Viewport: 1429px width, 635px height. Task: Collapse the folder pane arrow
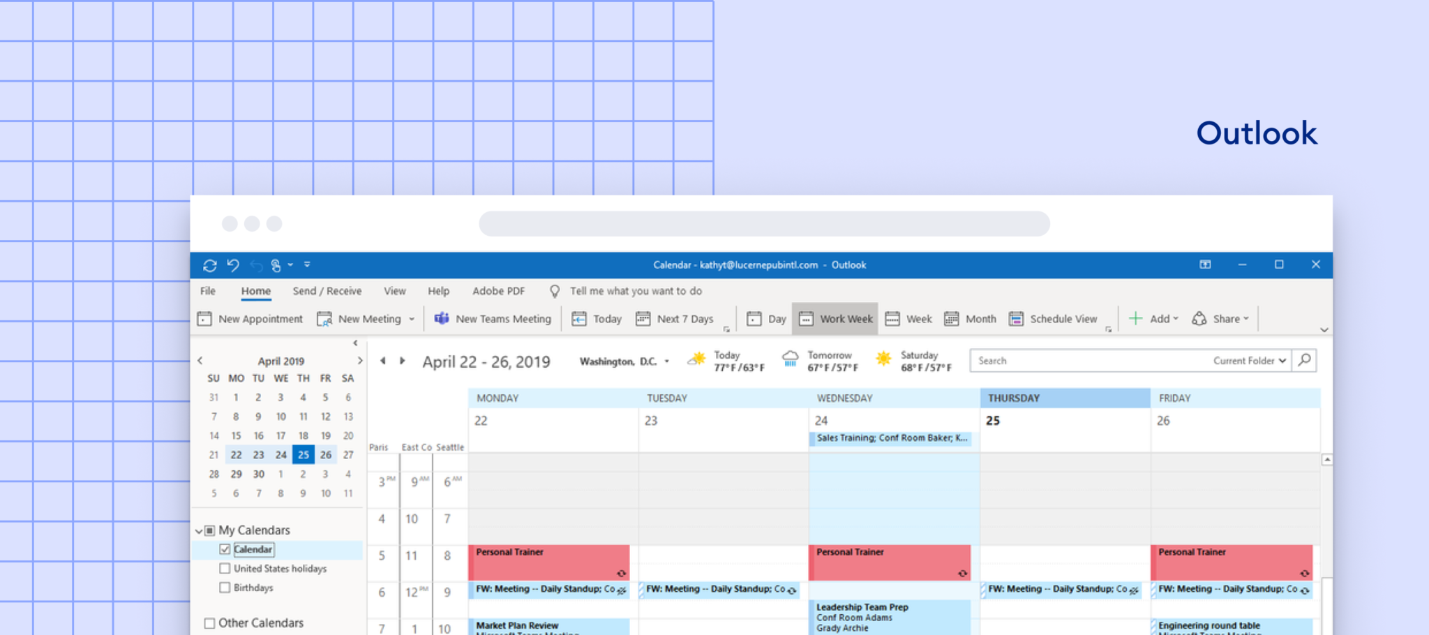click(x=355, y=343)
